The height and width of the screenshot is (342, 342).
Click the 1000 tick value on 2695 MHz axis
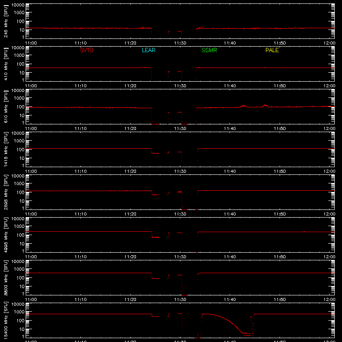tap(19, 184)
